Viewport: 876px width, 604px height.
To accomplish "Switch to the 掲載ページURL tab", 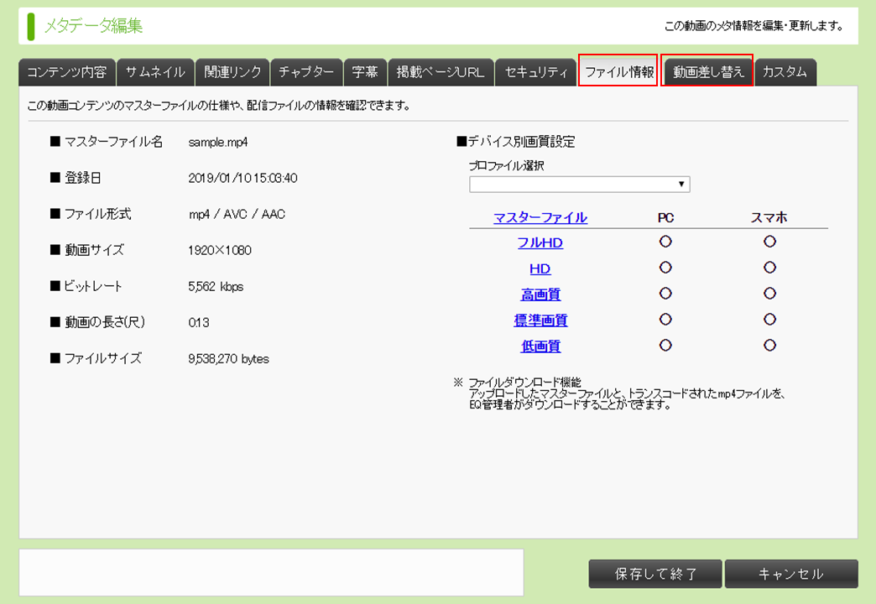I will pyautogui.click(x=441, y=73).
